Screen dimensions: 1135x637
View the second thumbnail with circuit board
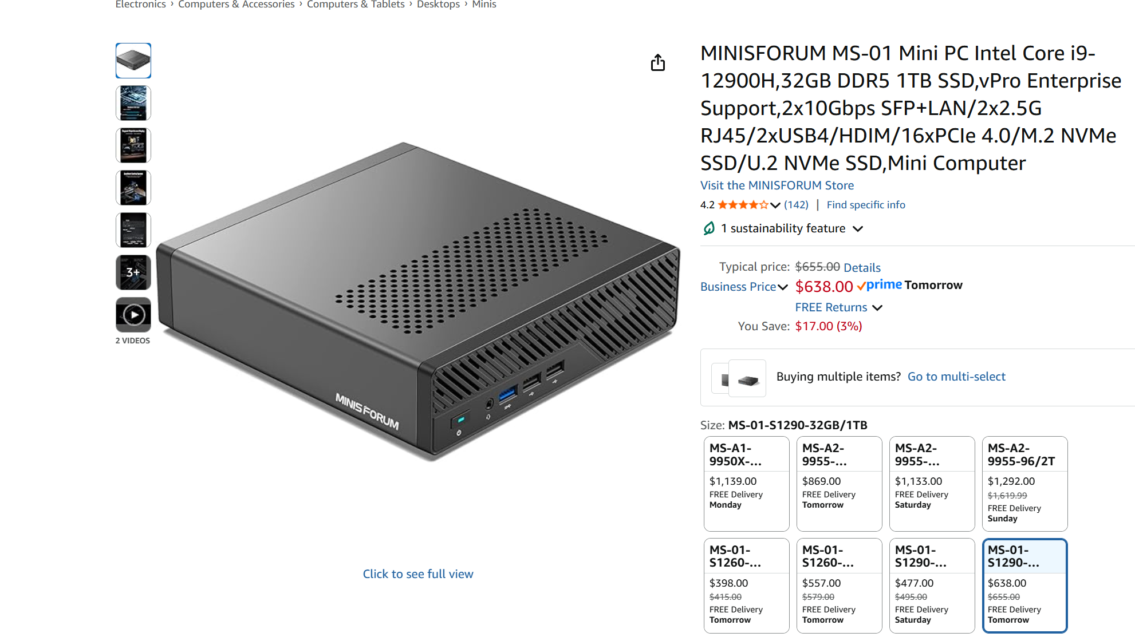(x=133, y=103)
